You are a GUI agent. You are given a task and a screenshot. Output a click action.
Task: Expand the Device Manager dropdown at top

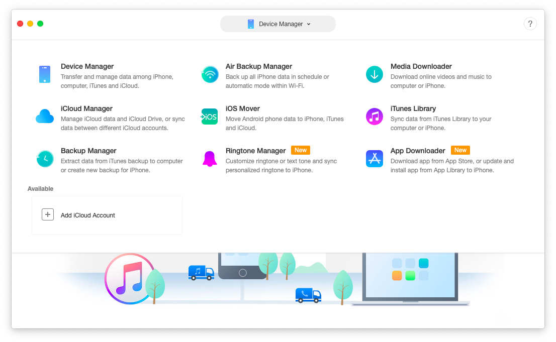coord(278,24)
